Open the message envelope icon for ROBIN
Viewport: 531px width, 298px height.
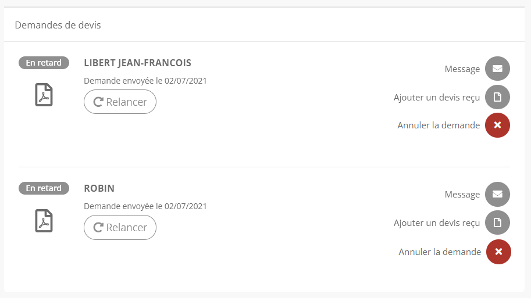[x=497, y=194]
